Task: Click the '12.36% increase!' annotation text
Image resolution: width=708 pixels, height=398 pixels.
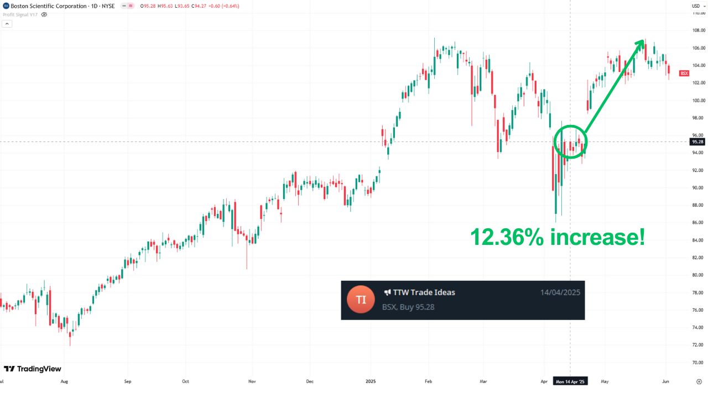Action: [x=558, y=237]
